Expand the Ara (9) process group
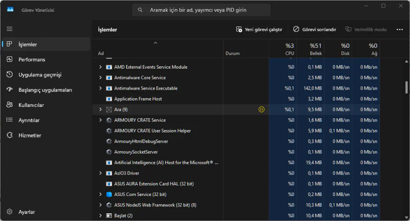Viewport: 410px width, 221px height. tap(100, 109)
